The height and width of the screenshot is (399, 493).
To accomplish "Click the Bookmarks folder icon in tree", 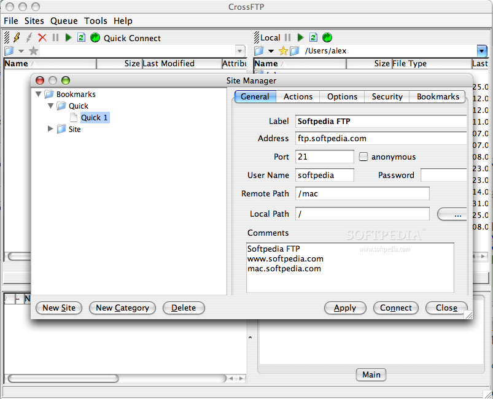I will 49,94.
